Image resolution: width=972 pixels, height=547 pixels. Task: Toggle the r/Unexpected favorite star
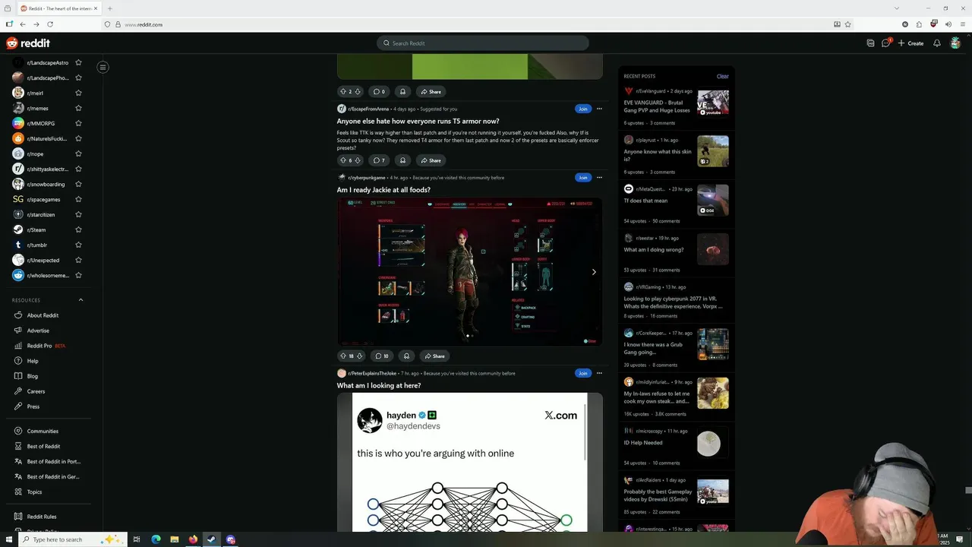78,260
